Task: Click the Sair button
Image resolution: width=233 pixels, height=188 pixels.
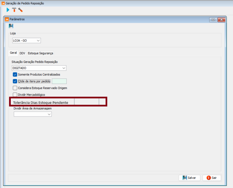Action: [212, 178]
